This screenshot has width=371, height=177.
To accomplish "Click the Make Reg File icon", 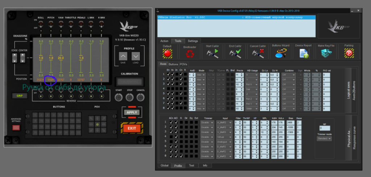I will click(x=326, y=54).
